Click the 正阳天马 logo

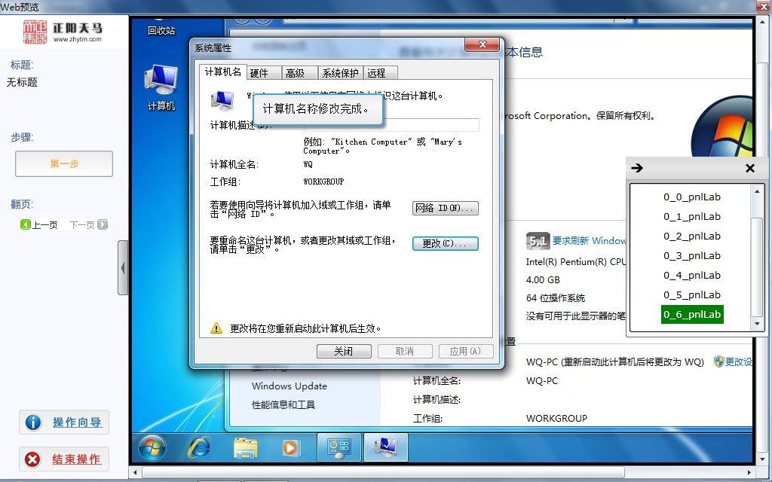(63, 32)
